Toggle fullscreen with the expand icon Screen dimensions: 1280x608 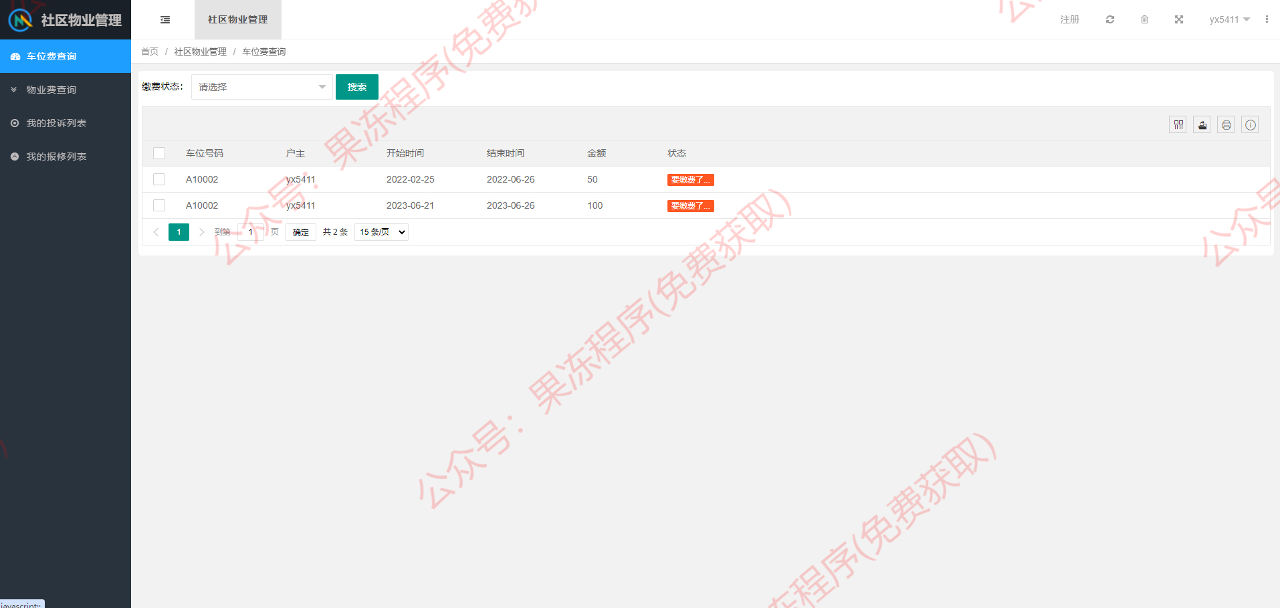(x=1179, y=19)
